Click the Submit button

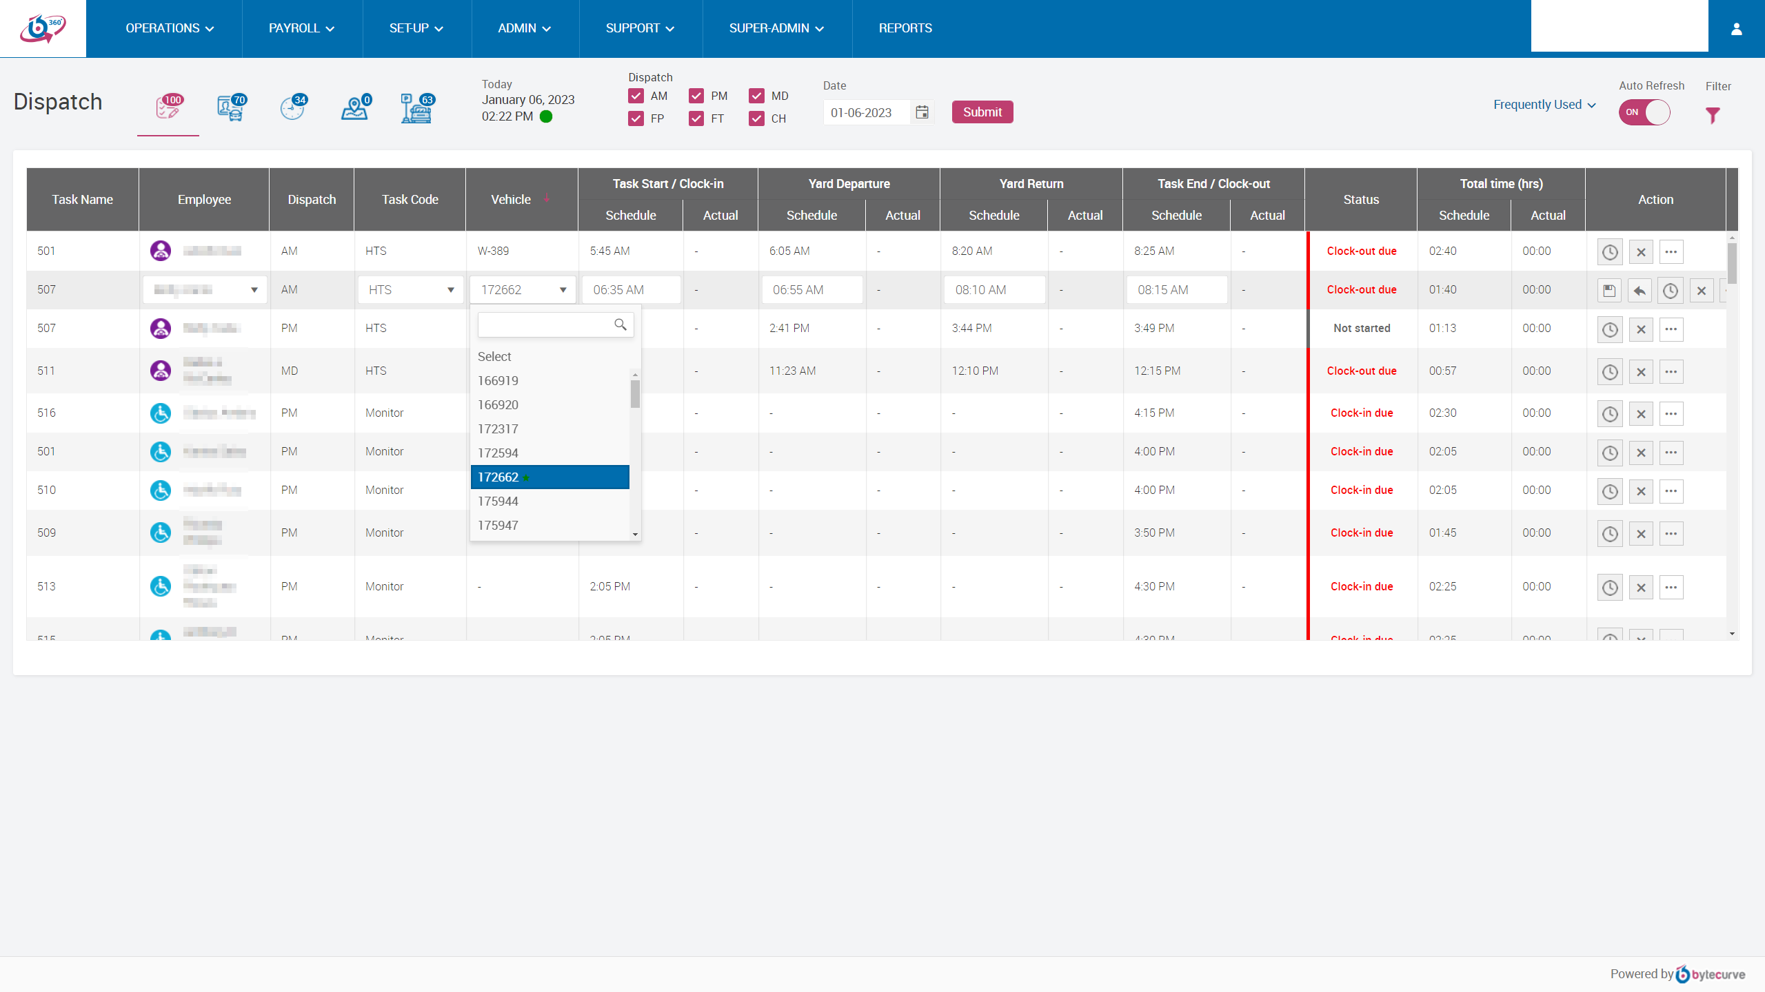[982, 112]
